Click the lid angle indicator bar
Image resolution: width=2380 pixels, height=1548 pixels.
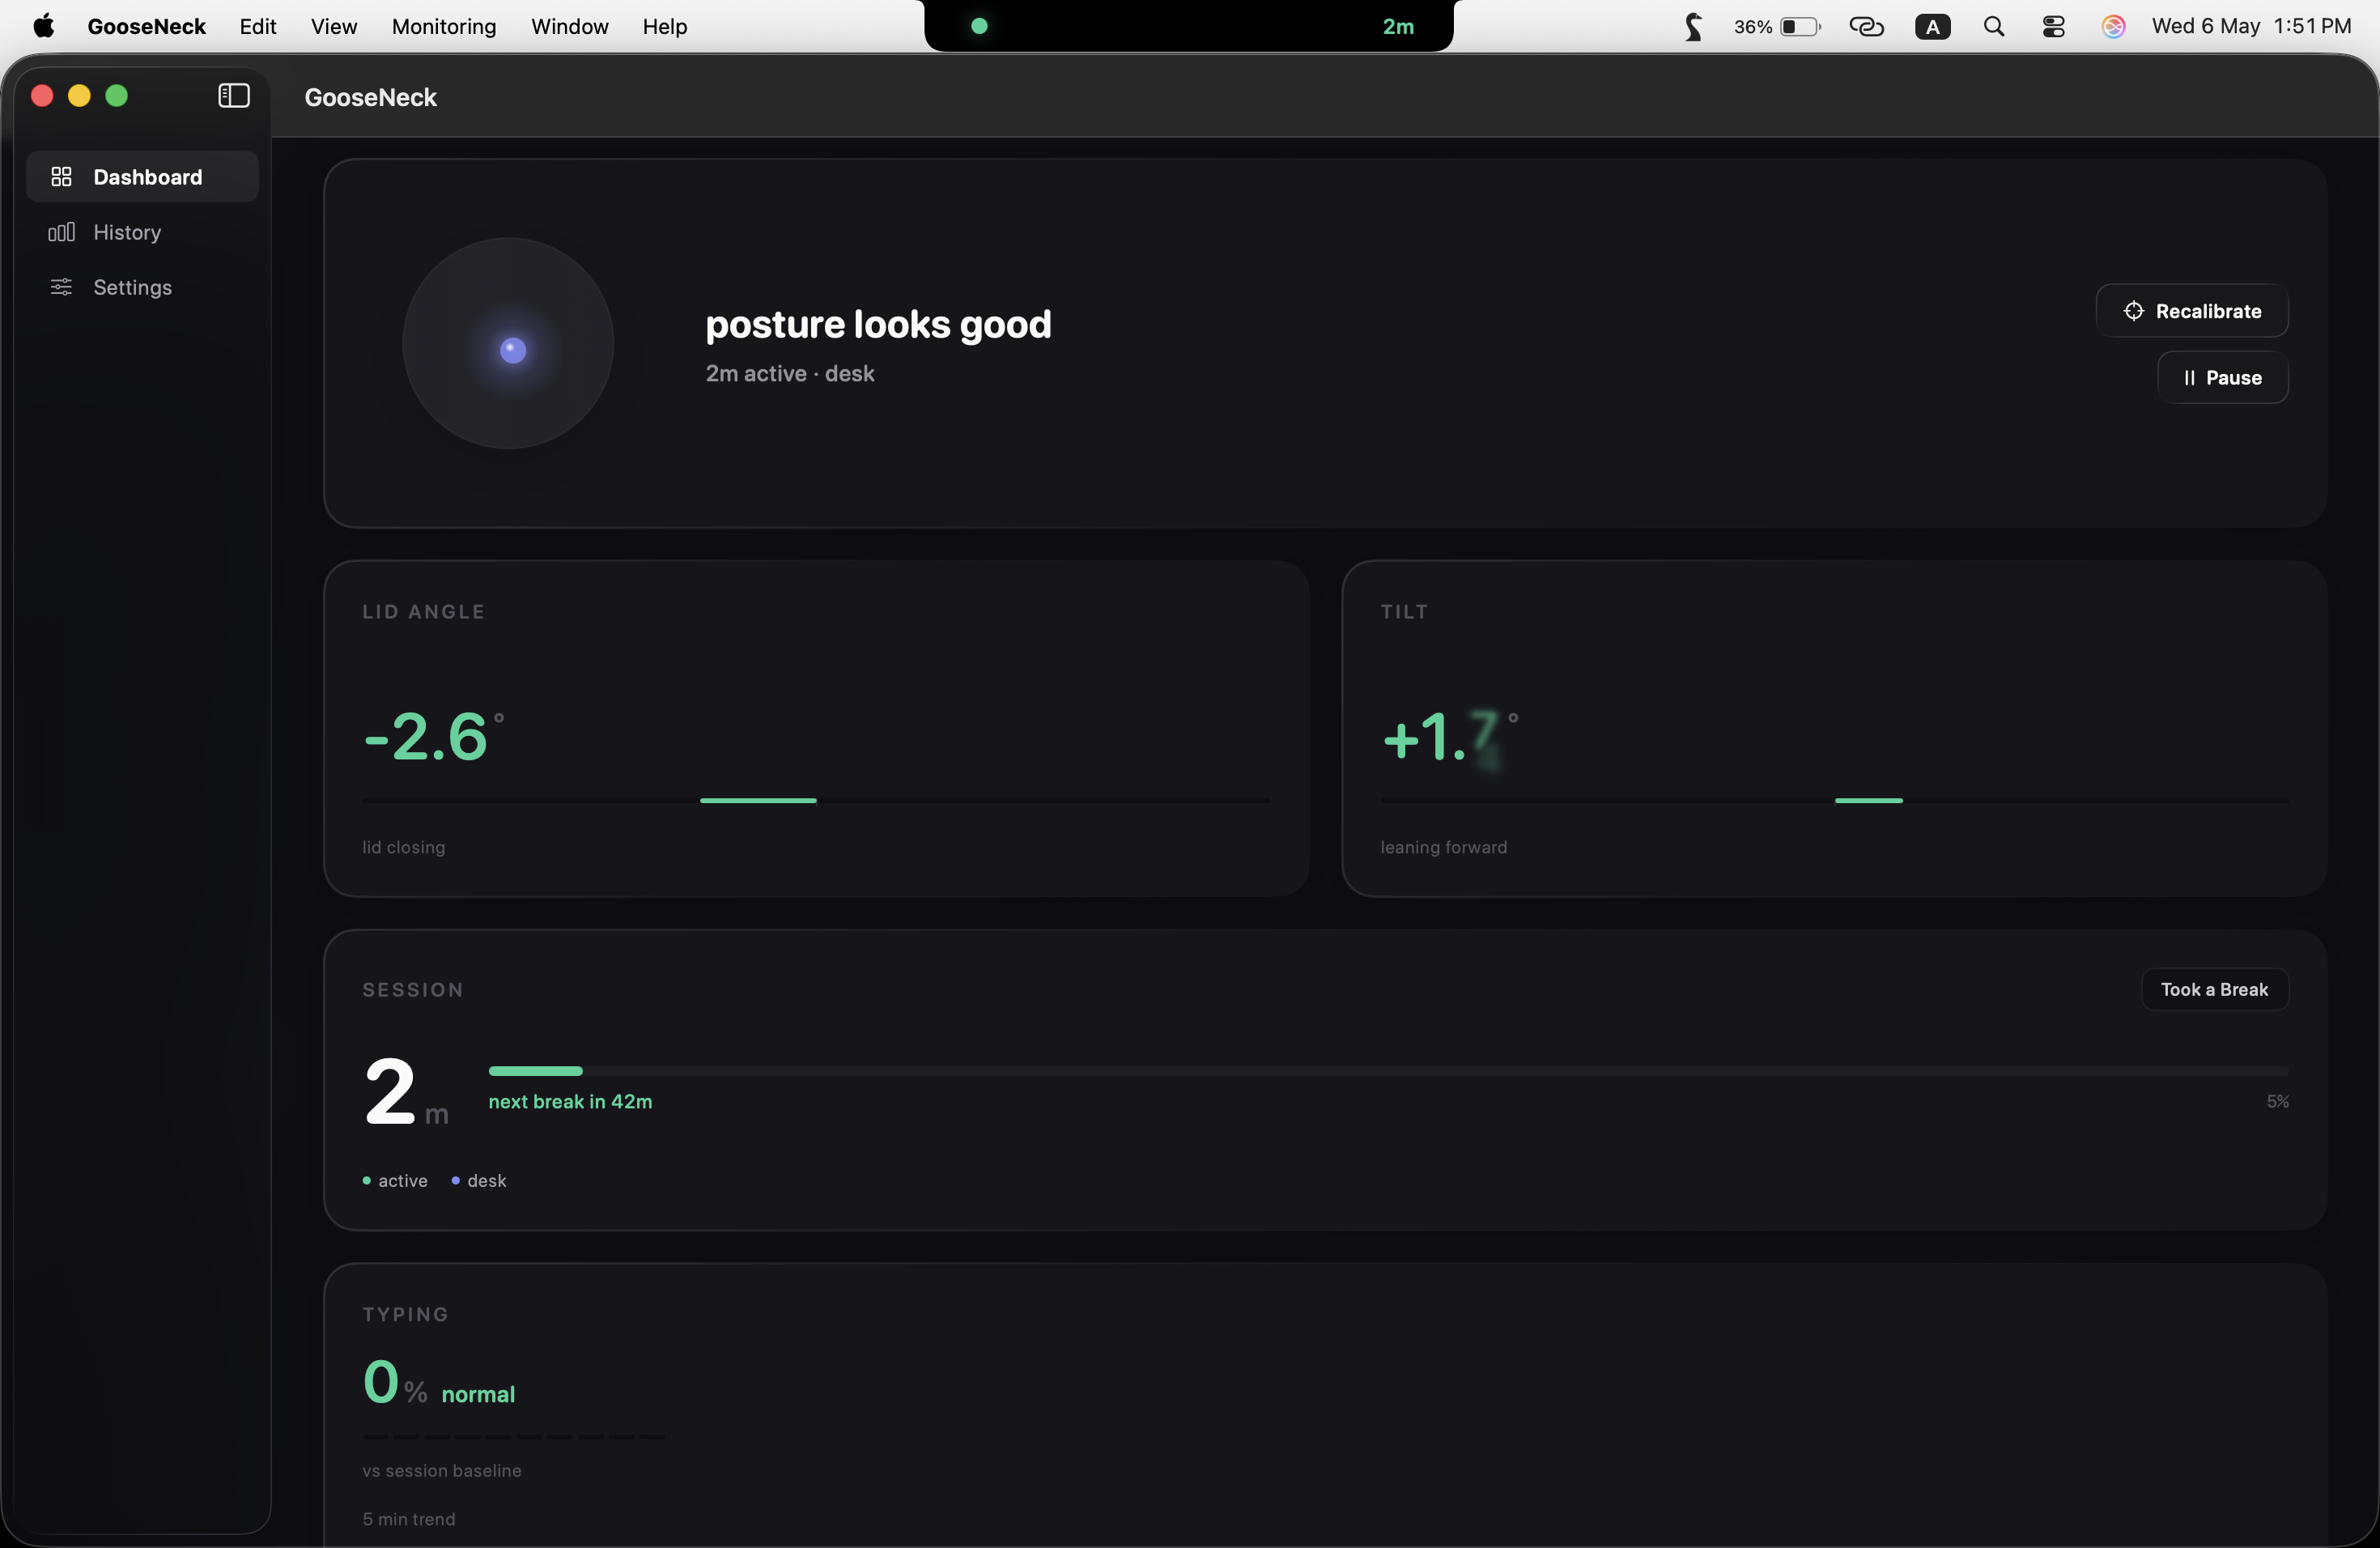[x=816, y=801]
